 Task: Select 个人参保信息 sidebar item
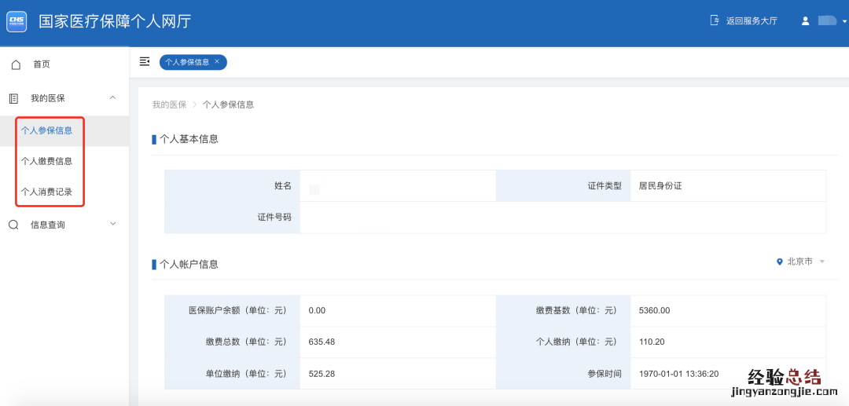pyautogui.click(x=47, y=130)
